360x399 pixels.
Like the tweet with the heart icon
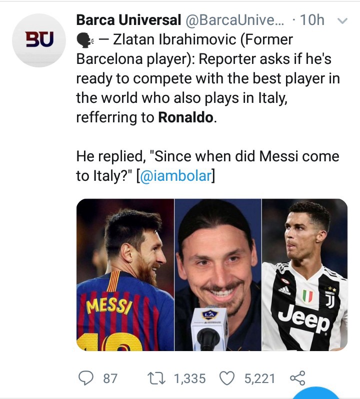(227, 378)
